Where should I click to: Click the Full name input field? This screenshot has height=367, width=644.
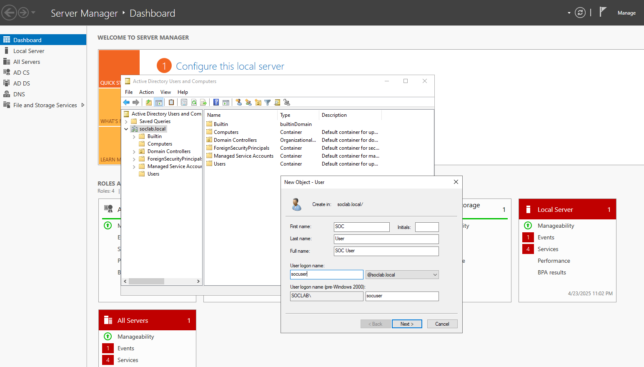coord(386,251)
